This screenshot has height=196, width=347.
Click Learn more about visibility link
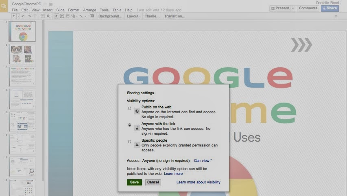tap(198, 182)
